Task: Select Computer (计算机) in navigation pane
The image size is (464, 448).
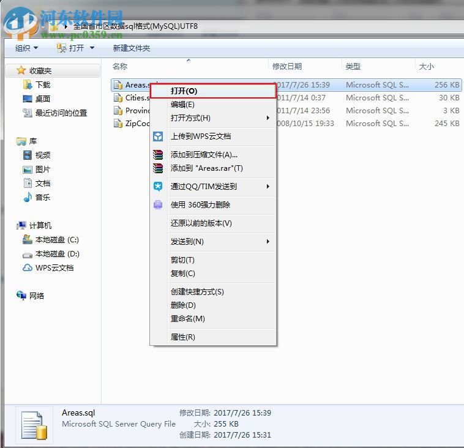Action: coord(34,225)
